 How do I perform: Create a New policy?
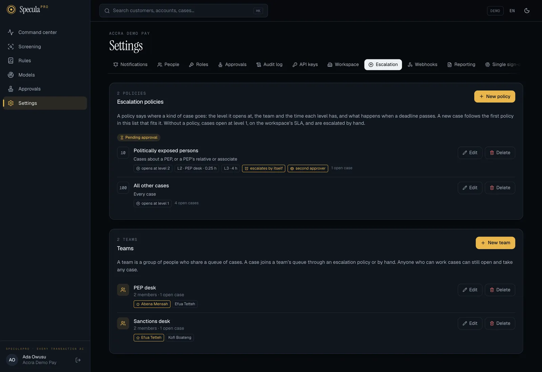[495, 96]
